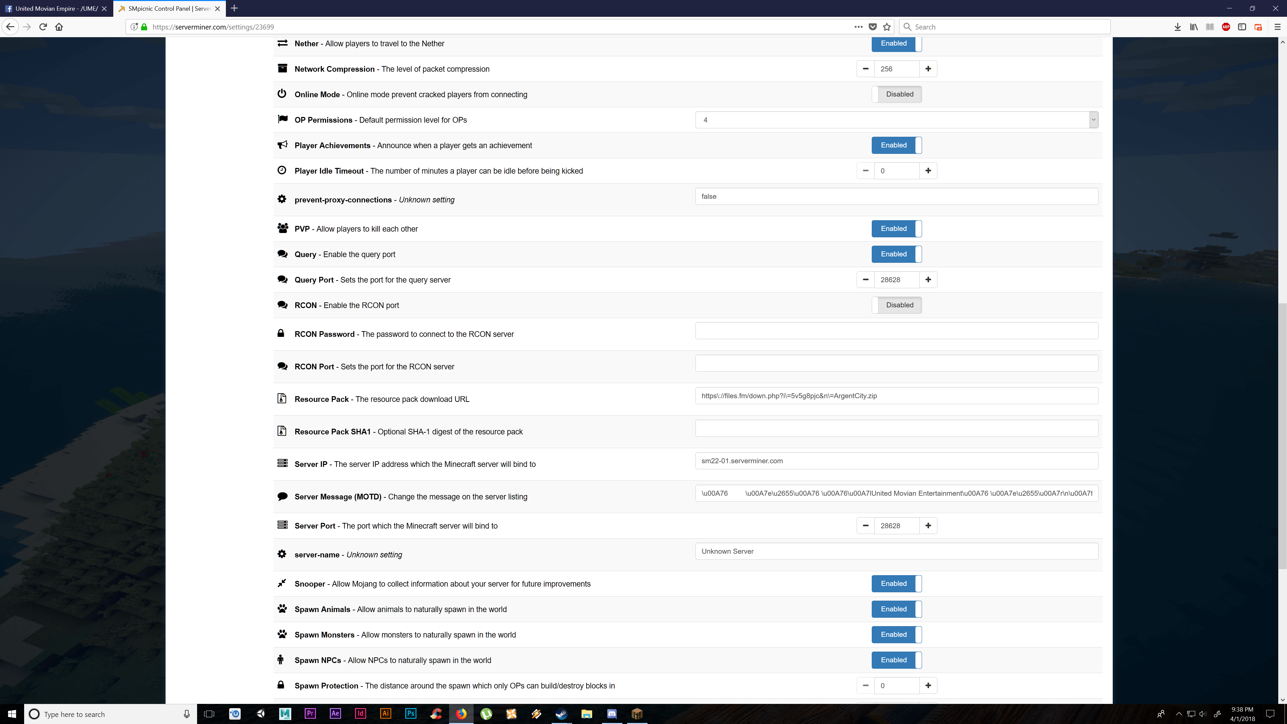Toggle the RCON Disabled switch
This screenshot has height=724, width=1287.
896,305
